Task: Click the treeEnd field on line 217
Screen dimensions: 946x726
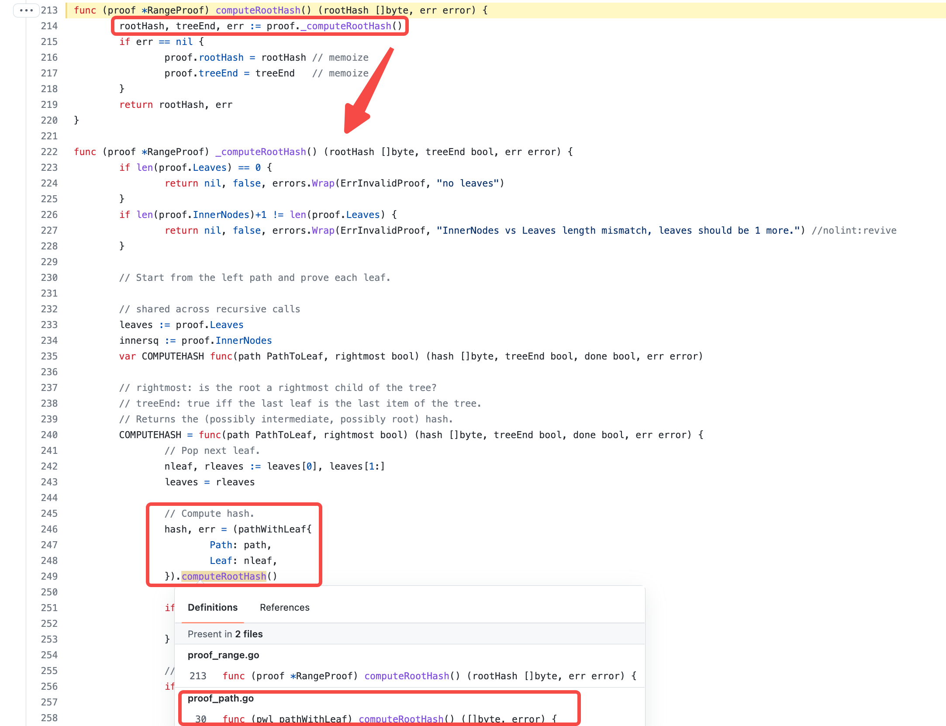Action: pyautogui.click(x=218, y=73)
